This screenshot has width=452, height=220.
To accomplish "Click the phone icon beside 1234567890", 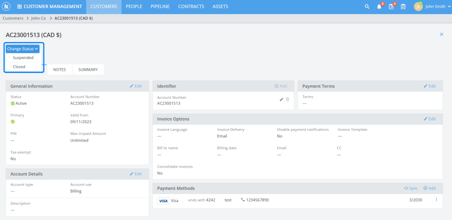I will (x=243, y=200).
